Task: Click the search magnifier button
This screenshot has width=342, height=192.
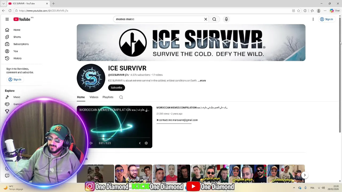Action: pyautogui.click(x=214, y=19)
